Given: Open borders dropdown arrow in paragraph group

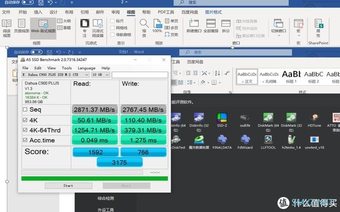Looking at the screenshot, I should 219,83.
